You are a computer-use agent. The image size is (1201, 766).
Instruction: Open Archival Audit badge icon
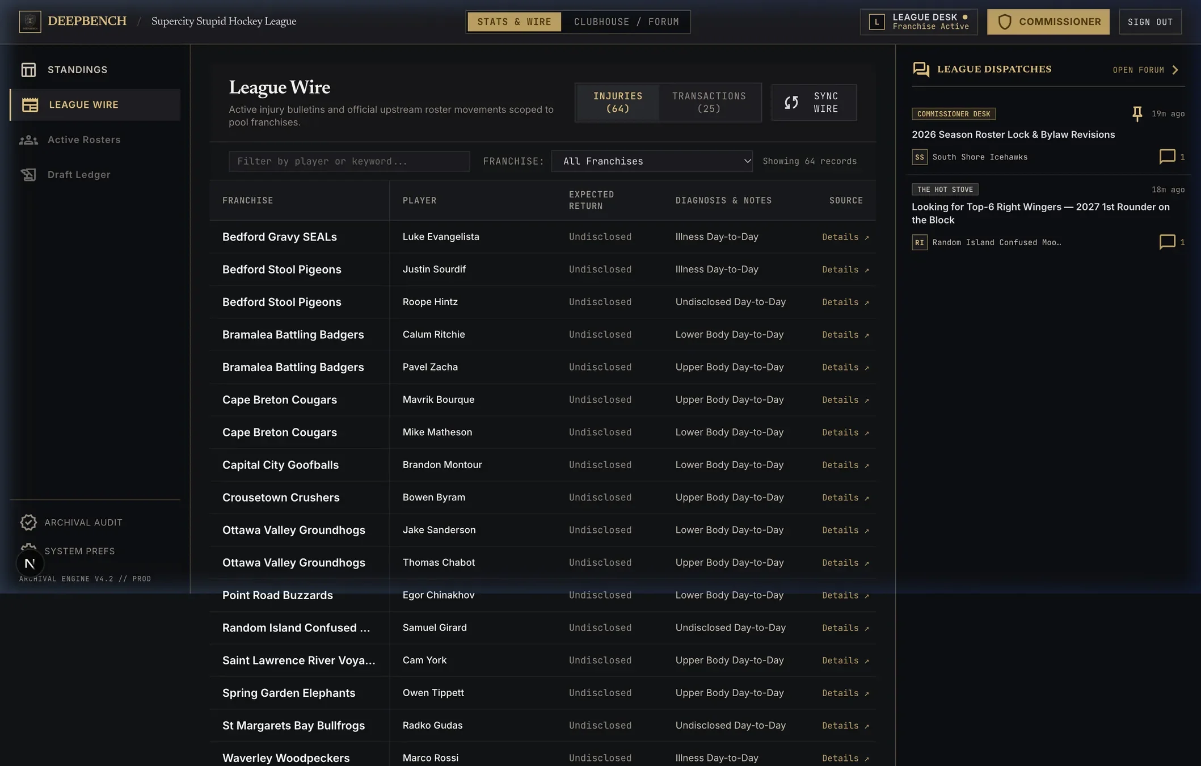[28, 523]
